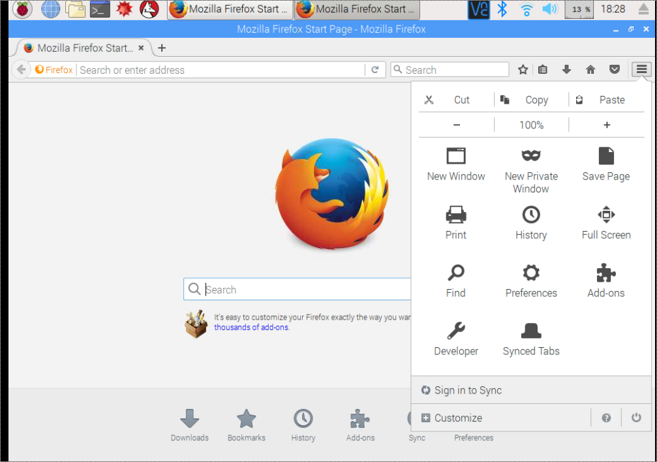Close the hamburger menu panel
657x462 pixels.
point(642,69)
